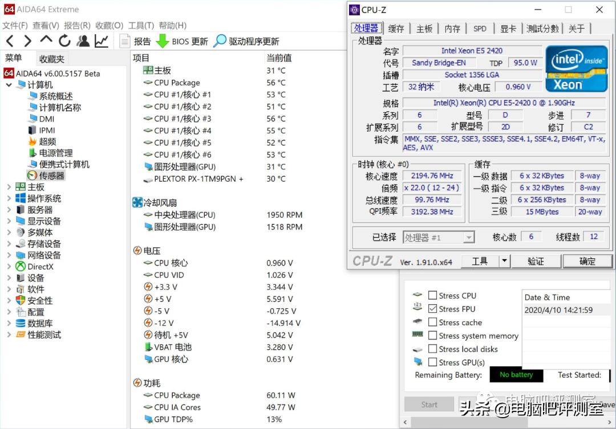Enable the Stress system memory checkbox
616x429 pixels.
point(433,336)
